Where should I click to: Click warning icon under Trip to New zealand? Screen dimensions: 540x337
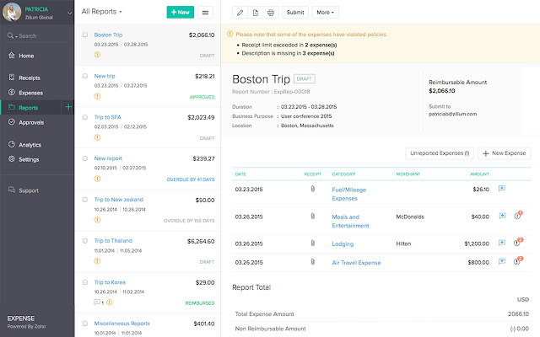[x=98, y=220]
